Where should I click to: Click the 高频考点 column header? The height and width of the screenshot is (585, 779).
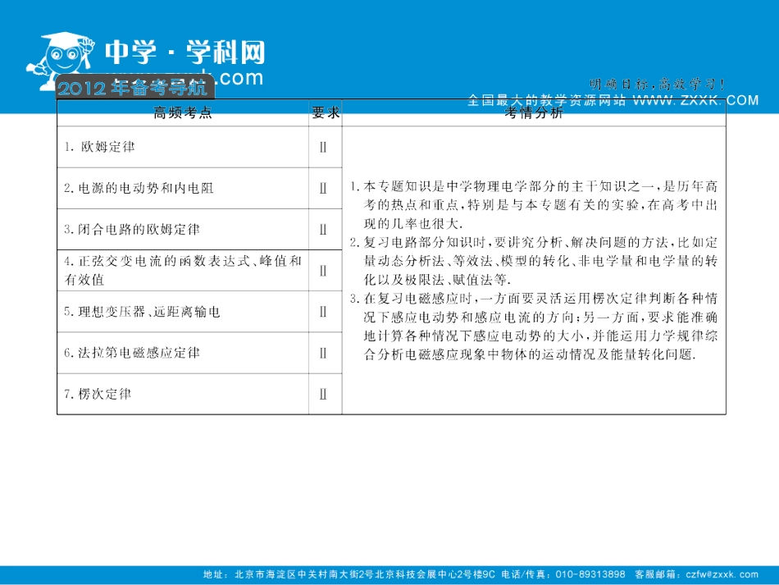[x=182, y=113]
